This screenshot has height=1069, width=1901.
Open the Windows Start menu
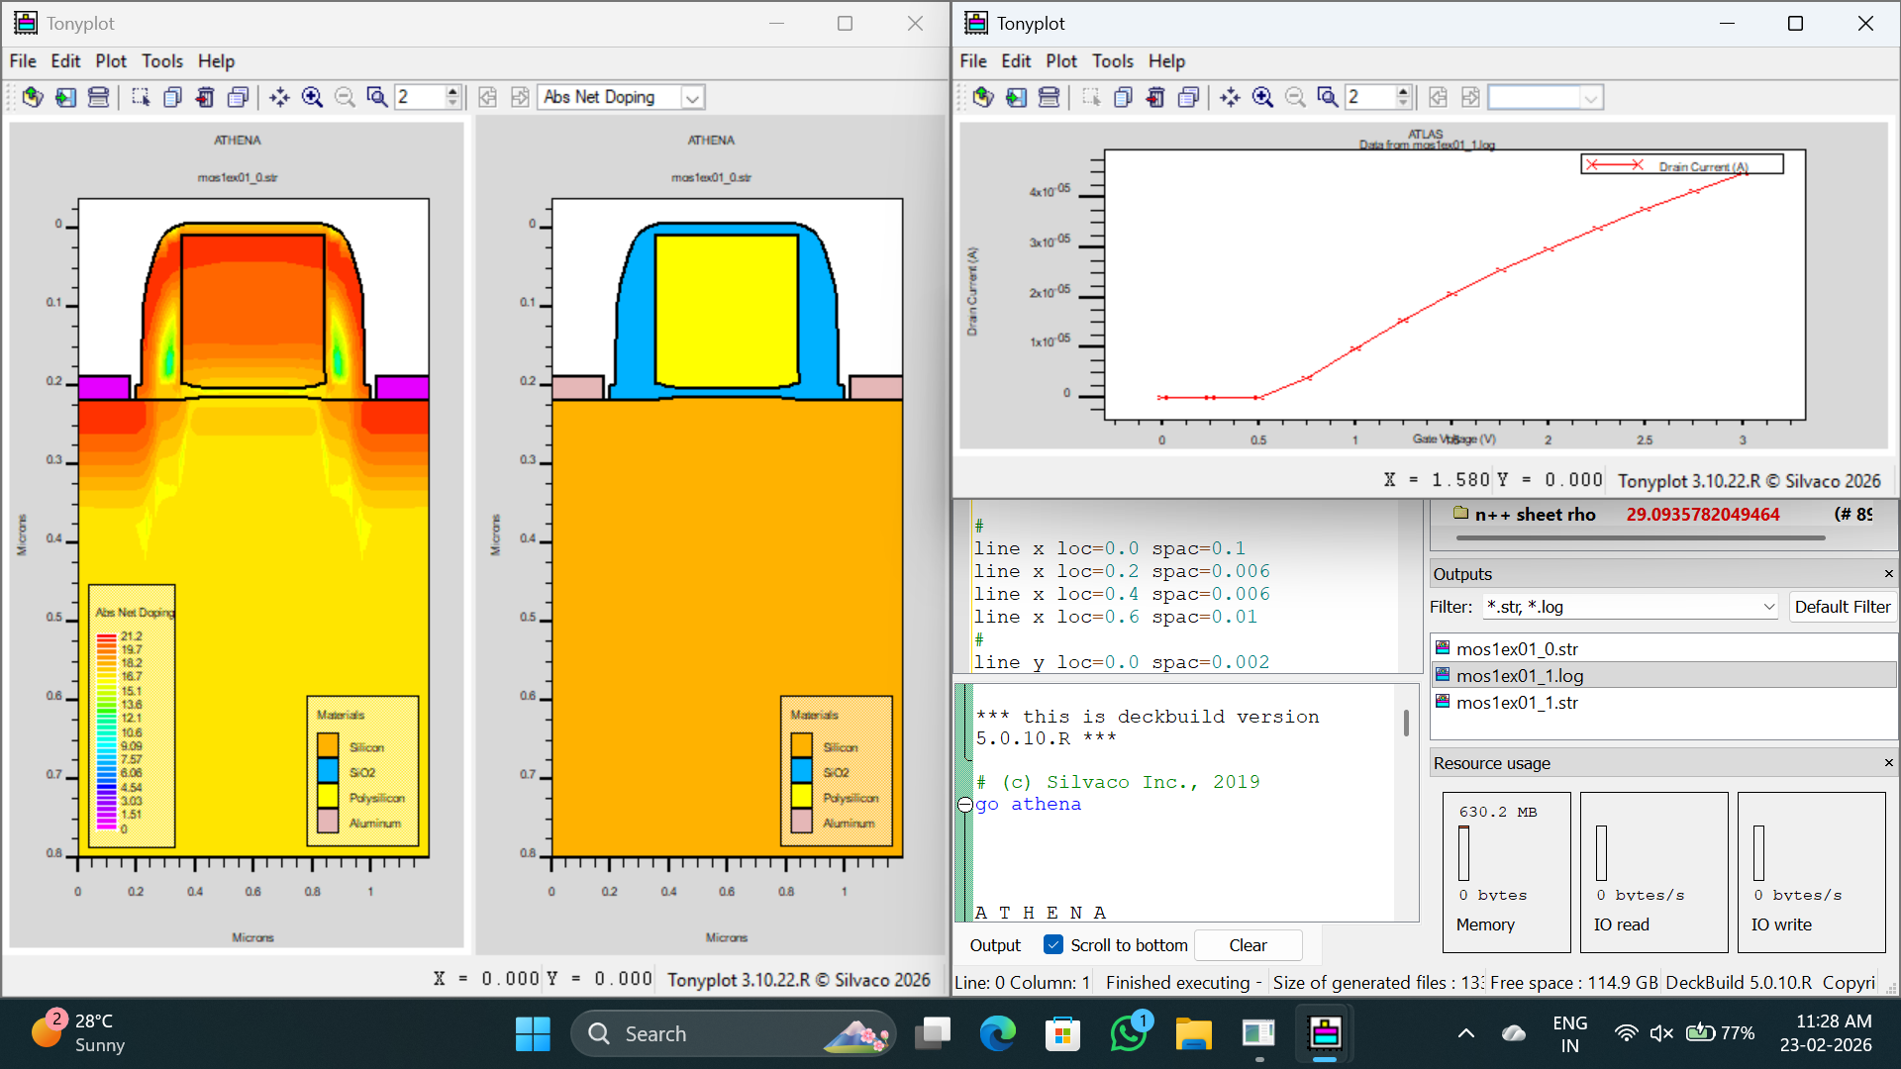pyautogui.click(x=533, y=1033)
